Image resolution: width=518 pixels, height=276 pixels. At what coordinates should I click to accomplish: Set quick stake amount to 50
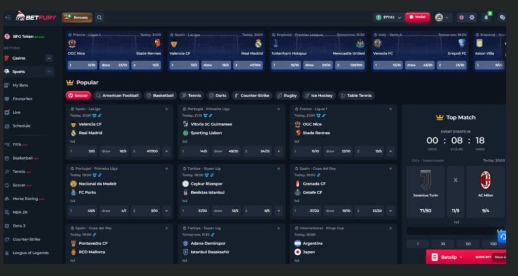(x=468, y=244)
